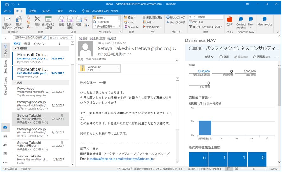Screen dimensions: 282x172
Task: Open the 表示 ribbon tab
Action: (x=60, y=11)
